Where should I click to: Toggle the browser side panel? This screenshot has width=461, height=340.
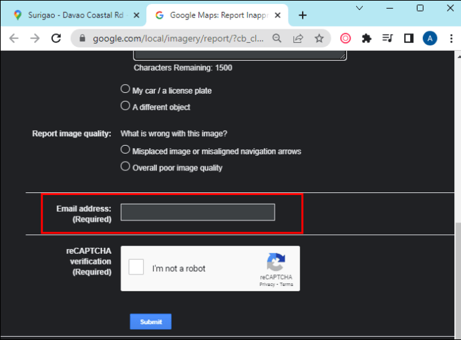point(409,38)
